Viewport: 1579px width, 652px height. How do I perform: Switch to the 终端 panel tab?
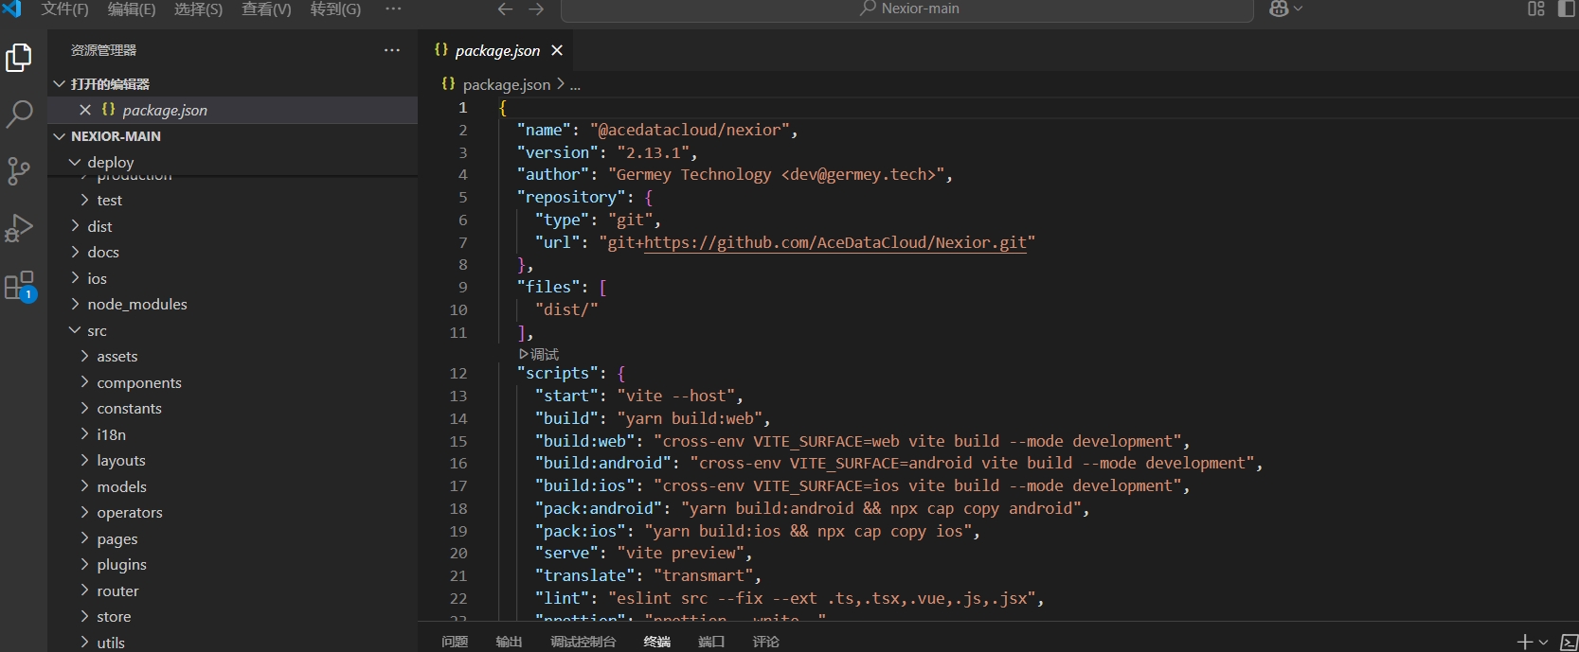[656, 642]
